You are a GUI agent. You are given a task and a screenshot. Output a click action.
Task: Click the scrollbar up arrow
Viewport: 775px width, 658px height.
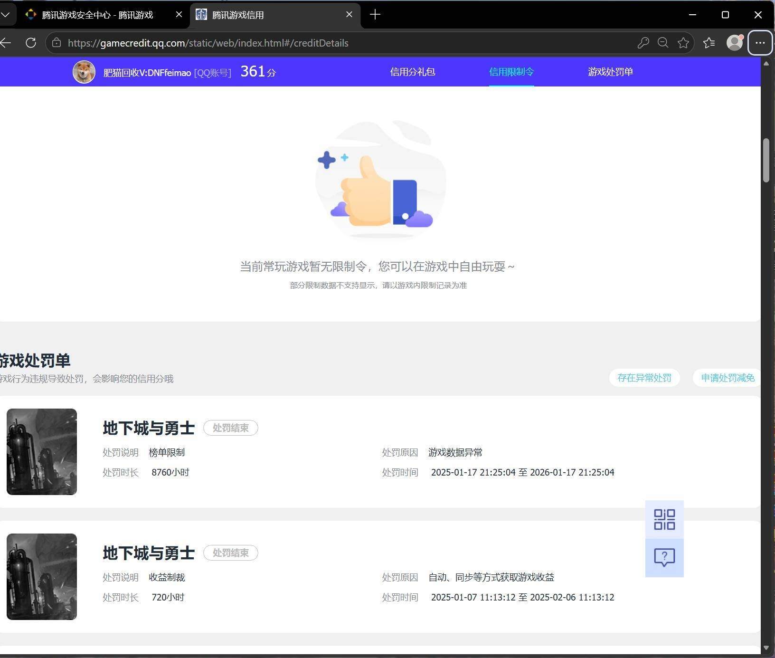point(766,63)
